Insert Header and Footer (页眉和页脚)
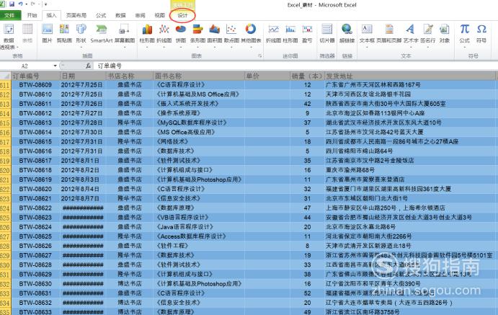The height and width of the screenshot is (315, 498). point(389,33)
